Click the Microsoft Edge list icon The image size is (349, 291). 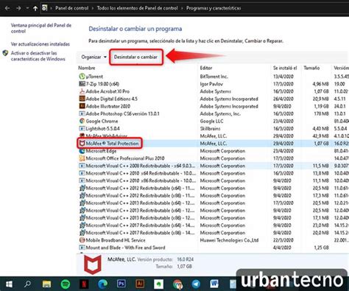coord(82,151)
